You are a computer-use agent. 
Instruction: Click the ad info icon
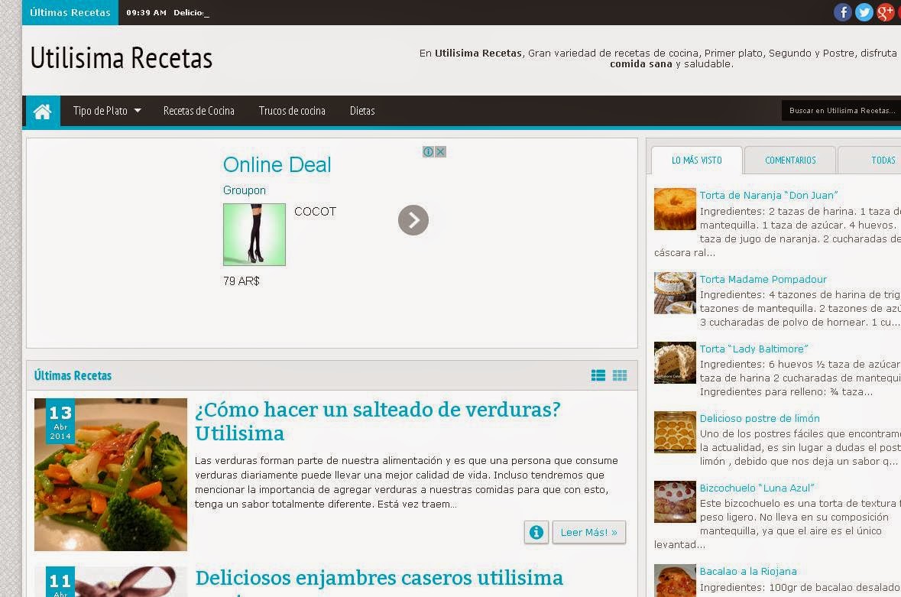point(428,151)
